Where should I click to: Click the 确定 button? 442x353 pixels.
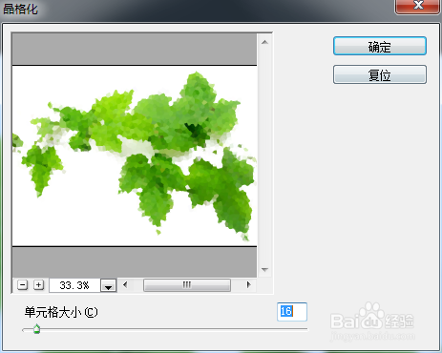pyautogui.click(x=380, y=47)
